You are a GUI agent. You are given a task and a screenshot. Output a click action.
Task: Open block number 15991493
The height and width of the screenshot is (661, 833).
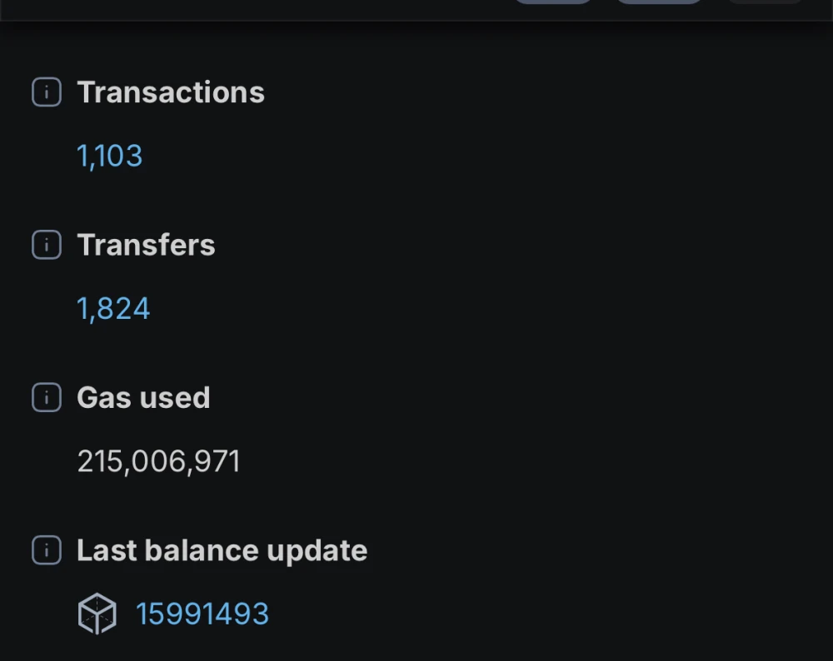click(202, 614)
